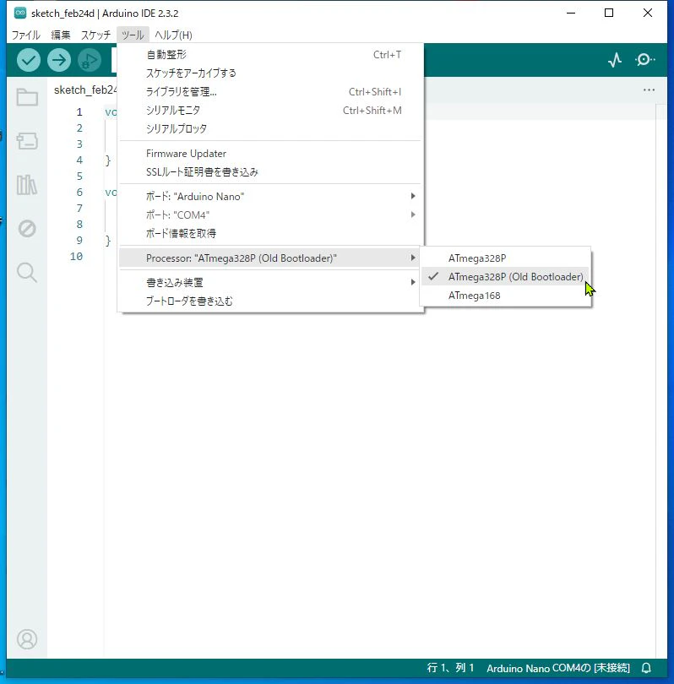Choose ライブラリを管理...
Screen dimensions: 674x684
click(270, 91)
